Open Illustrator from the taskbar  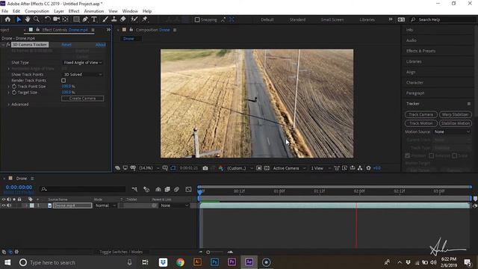(197, 262)
